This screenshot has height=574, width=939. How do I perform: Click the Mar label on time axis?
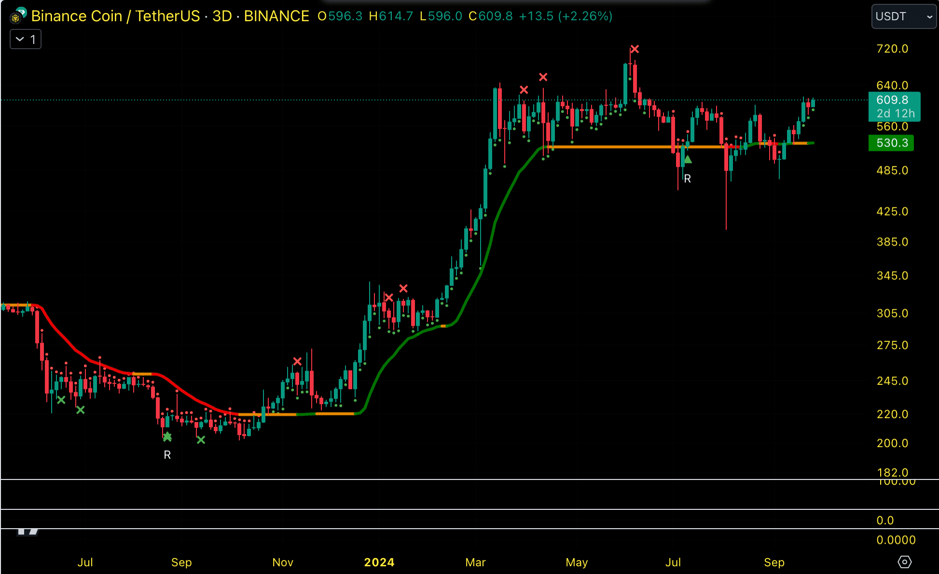[x=475, y=562]
